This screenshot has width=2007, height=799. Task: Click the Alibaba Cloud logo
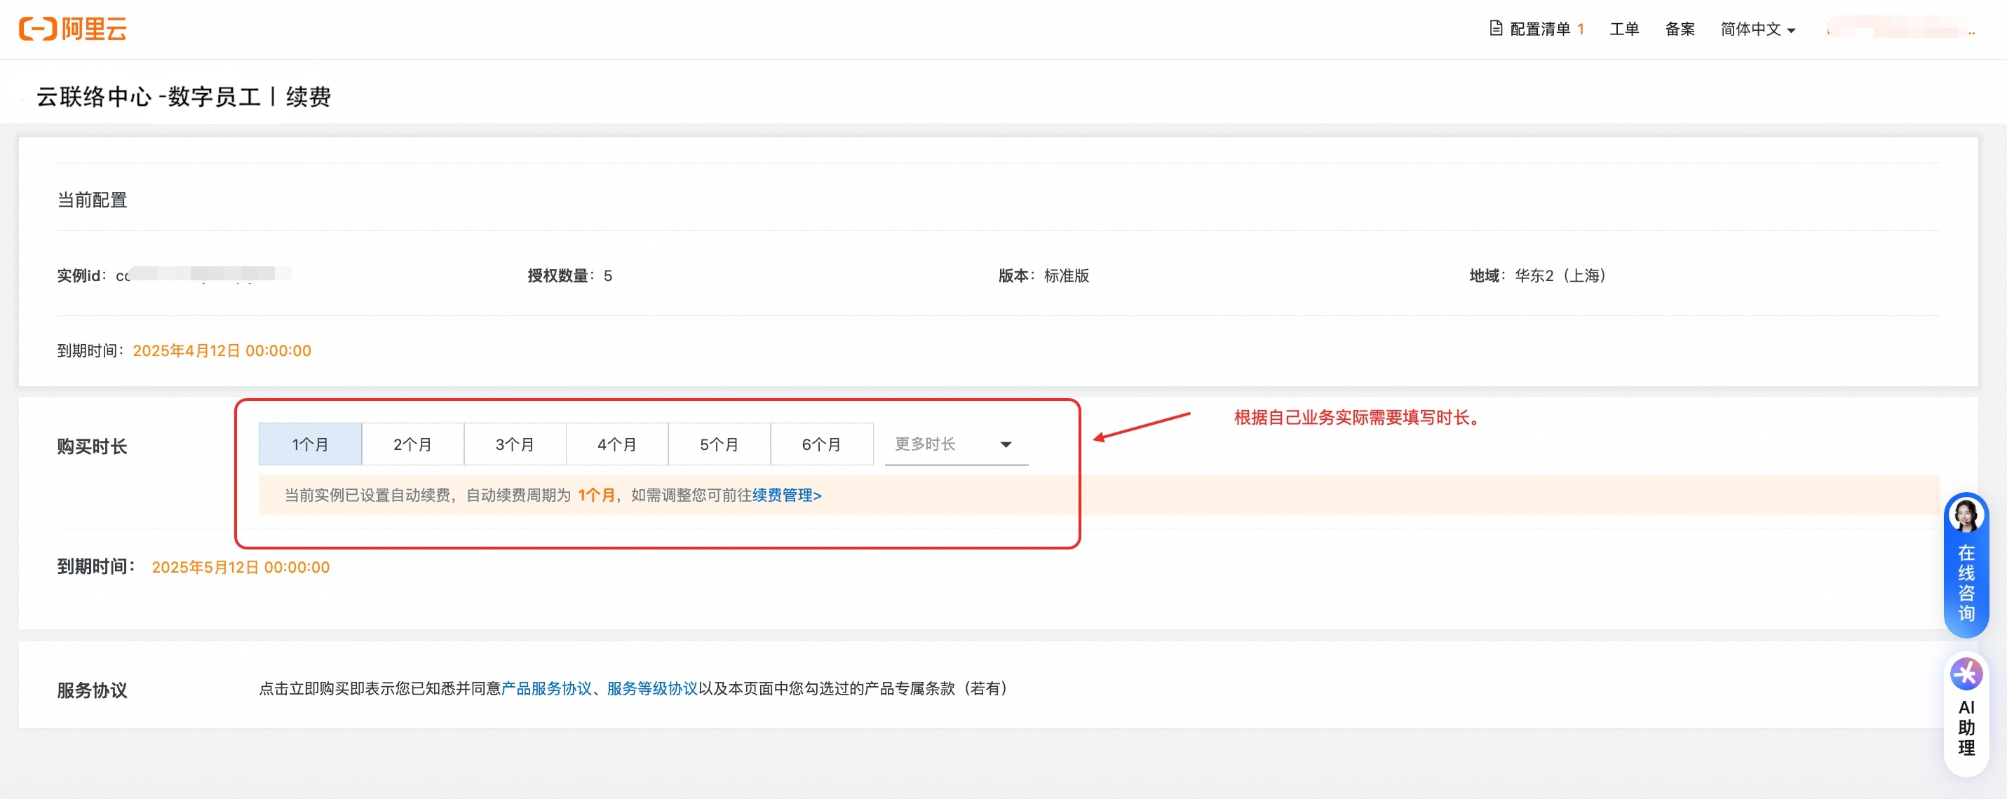click(x=72, y=29)
